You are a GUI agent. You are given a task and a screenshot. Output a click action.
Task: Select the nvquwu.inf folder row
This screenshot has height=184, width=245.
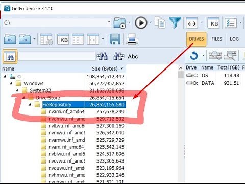coord(66,168)
